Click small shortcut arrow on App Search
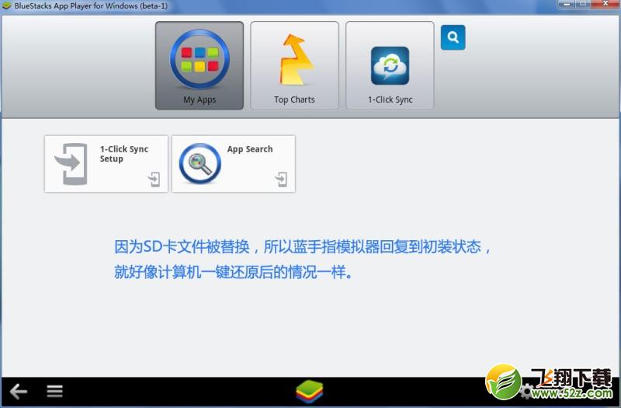 [281, 180]
